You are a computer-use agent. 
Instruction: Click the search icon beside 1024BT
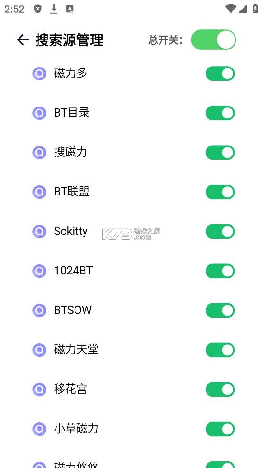pos(39,271)
